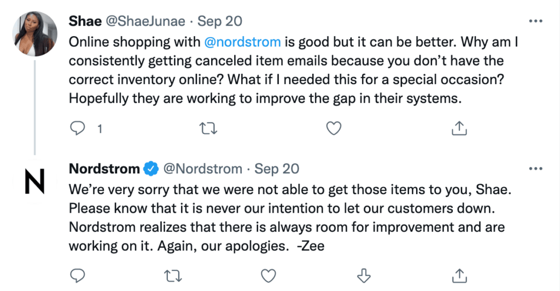Reply to Shae's tweet via comment icon
The height and width of the screenshot is (291, 560).
[x=78, y=129]
